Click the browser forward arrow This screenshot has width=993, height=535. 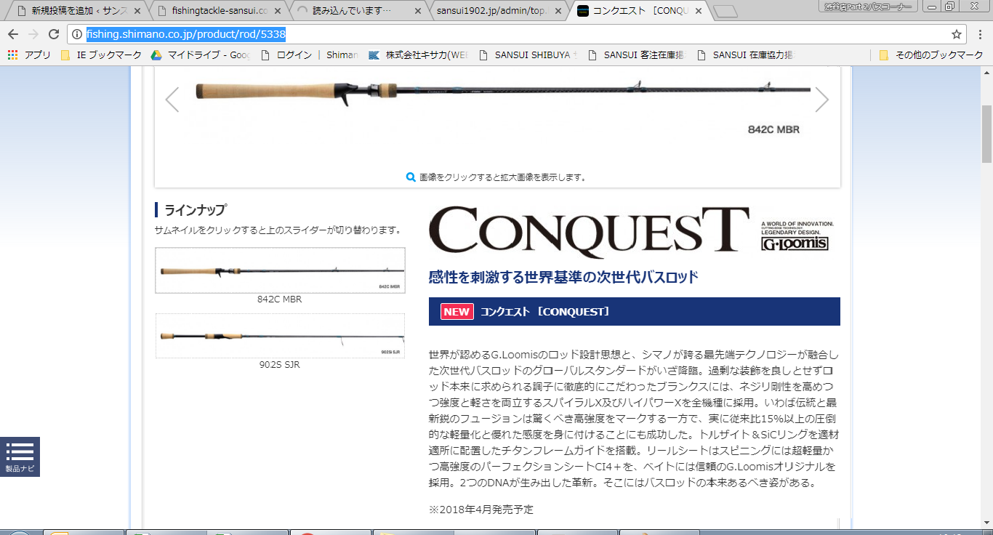tap(33, 34)
